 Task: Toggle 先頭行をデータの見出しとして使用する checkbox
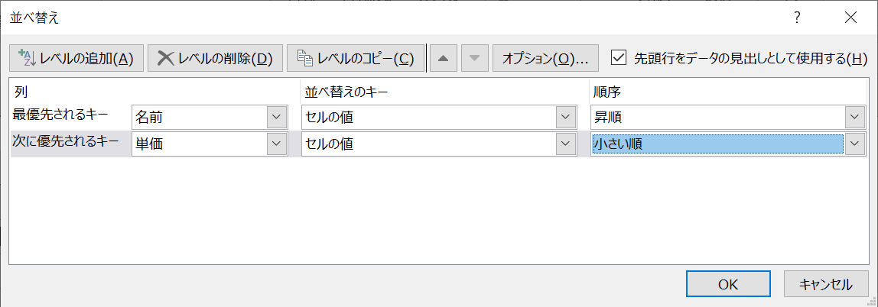coord(619,57)
